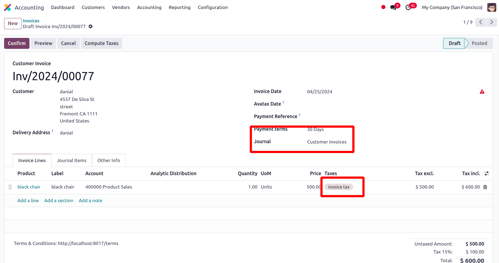Click the Units UoM cell

[266, 187]
